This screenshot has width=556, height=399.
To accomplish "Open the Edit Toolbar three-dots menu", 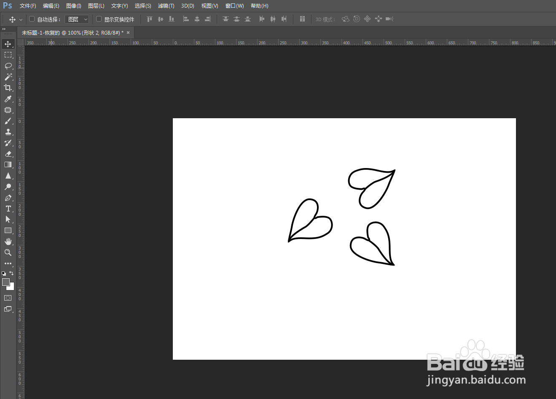I will [8, 263].
